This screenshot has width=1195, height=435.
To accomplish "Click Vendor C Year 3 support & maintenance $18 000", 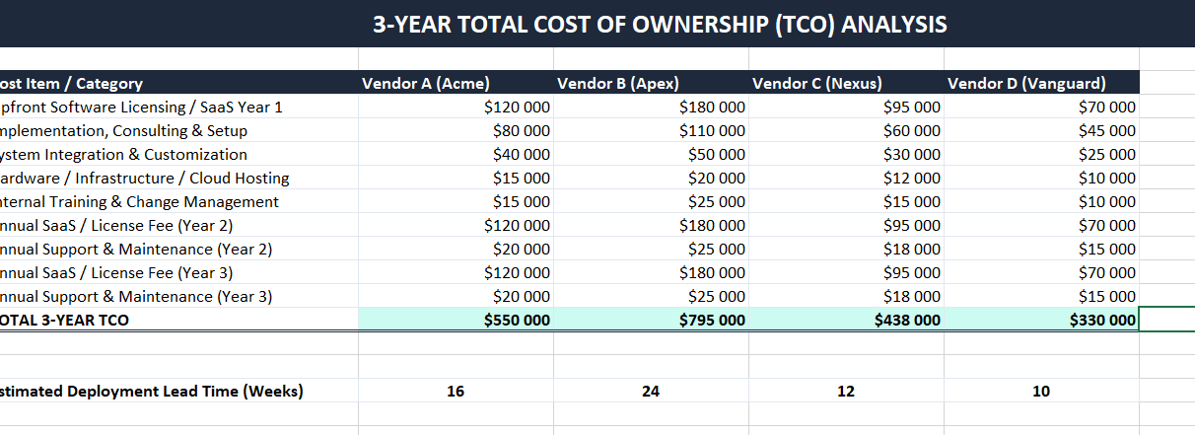I will [x=847, y=296].
